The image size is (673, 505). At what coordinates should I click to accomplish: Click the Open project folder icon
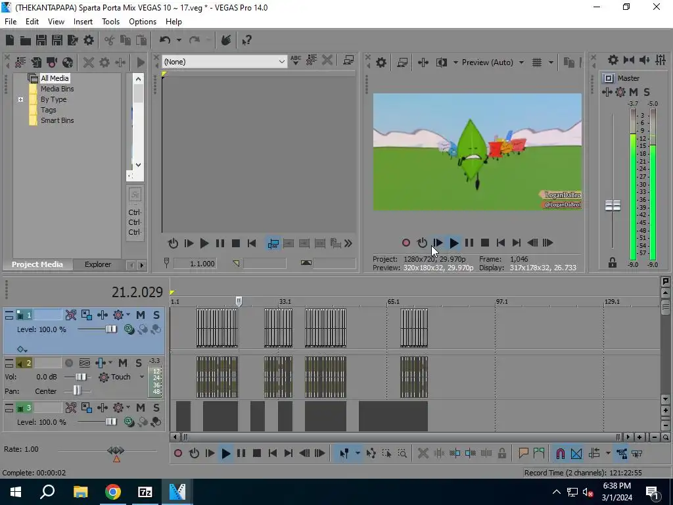point(26,40)
